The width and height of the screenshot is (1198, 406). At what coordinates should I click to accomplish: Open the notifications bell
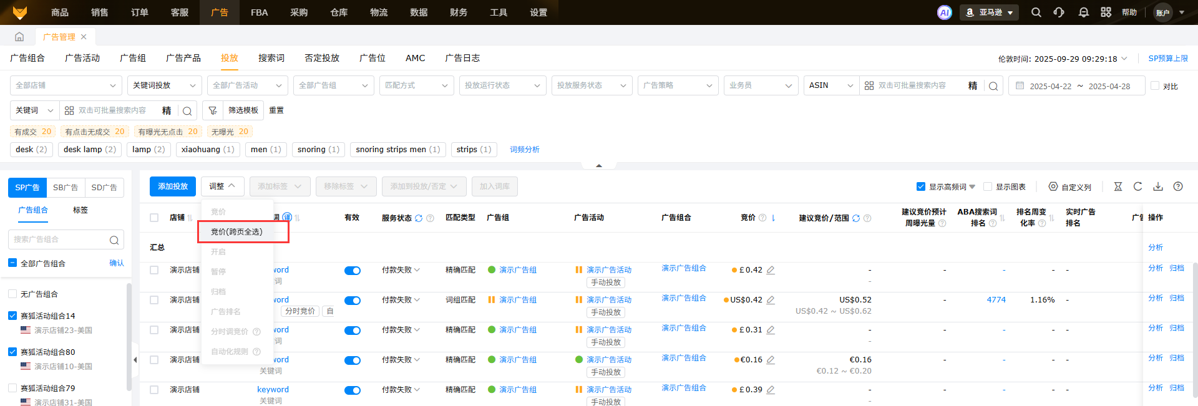pos(1083,12)
